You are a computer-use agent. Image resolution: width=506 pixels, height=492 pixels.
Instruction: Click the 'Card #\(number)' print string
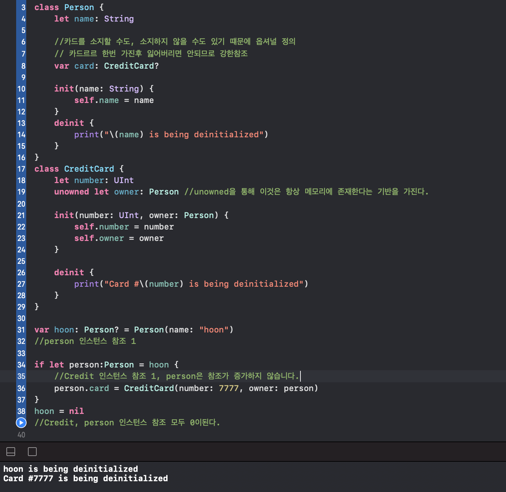[x=204, y=284]
